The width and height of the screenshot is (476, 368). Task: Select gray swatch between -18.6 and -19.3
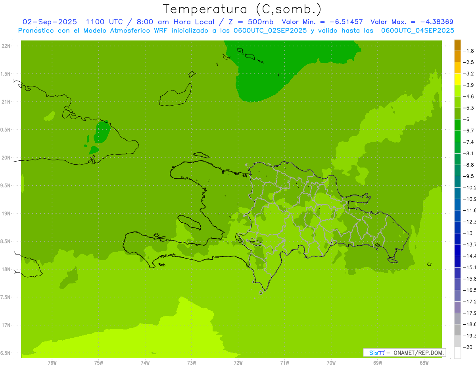click(x=457, y=330)
